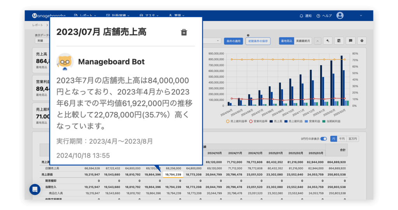
Task: Select 千円 as the display unit
Action: [341, 139]
